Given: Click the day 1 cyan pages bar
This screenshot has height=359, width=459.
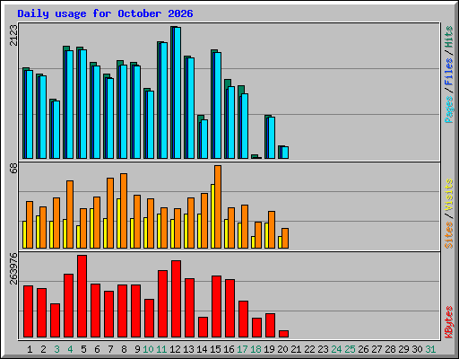Looking at the screenshot, I should (30, 114).
